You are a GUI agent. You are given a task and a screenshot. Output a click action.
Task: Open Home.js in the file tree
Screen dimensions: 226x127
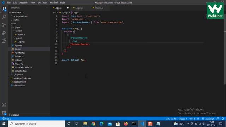21,35
